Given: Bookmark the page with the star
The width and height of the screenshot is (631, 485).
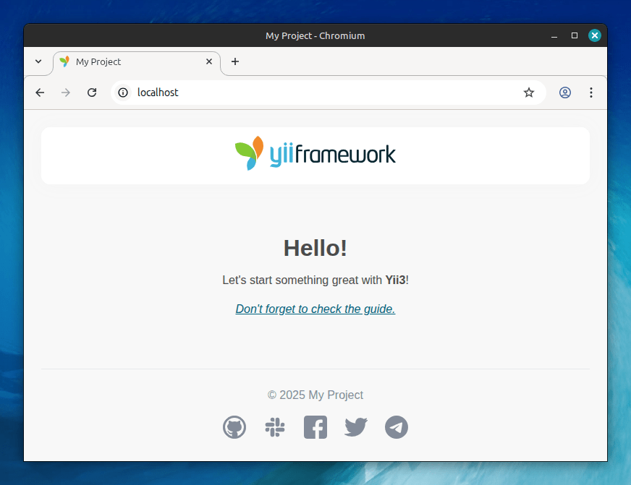Looking at the screenshot, I should (x=529, y=93).
